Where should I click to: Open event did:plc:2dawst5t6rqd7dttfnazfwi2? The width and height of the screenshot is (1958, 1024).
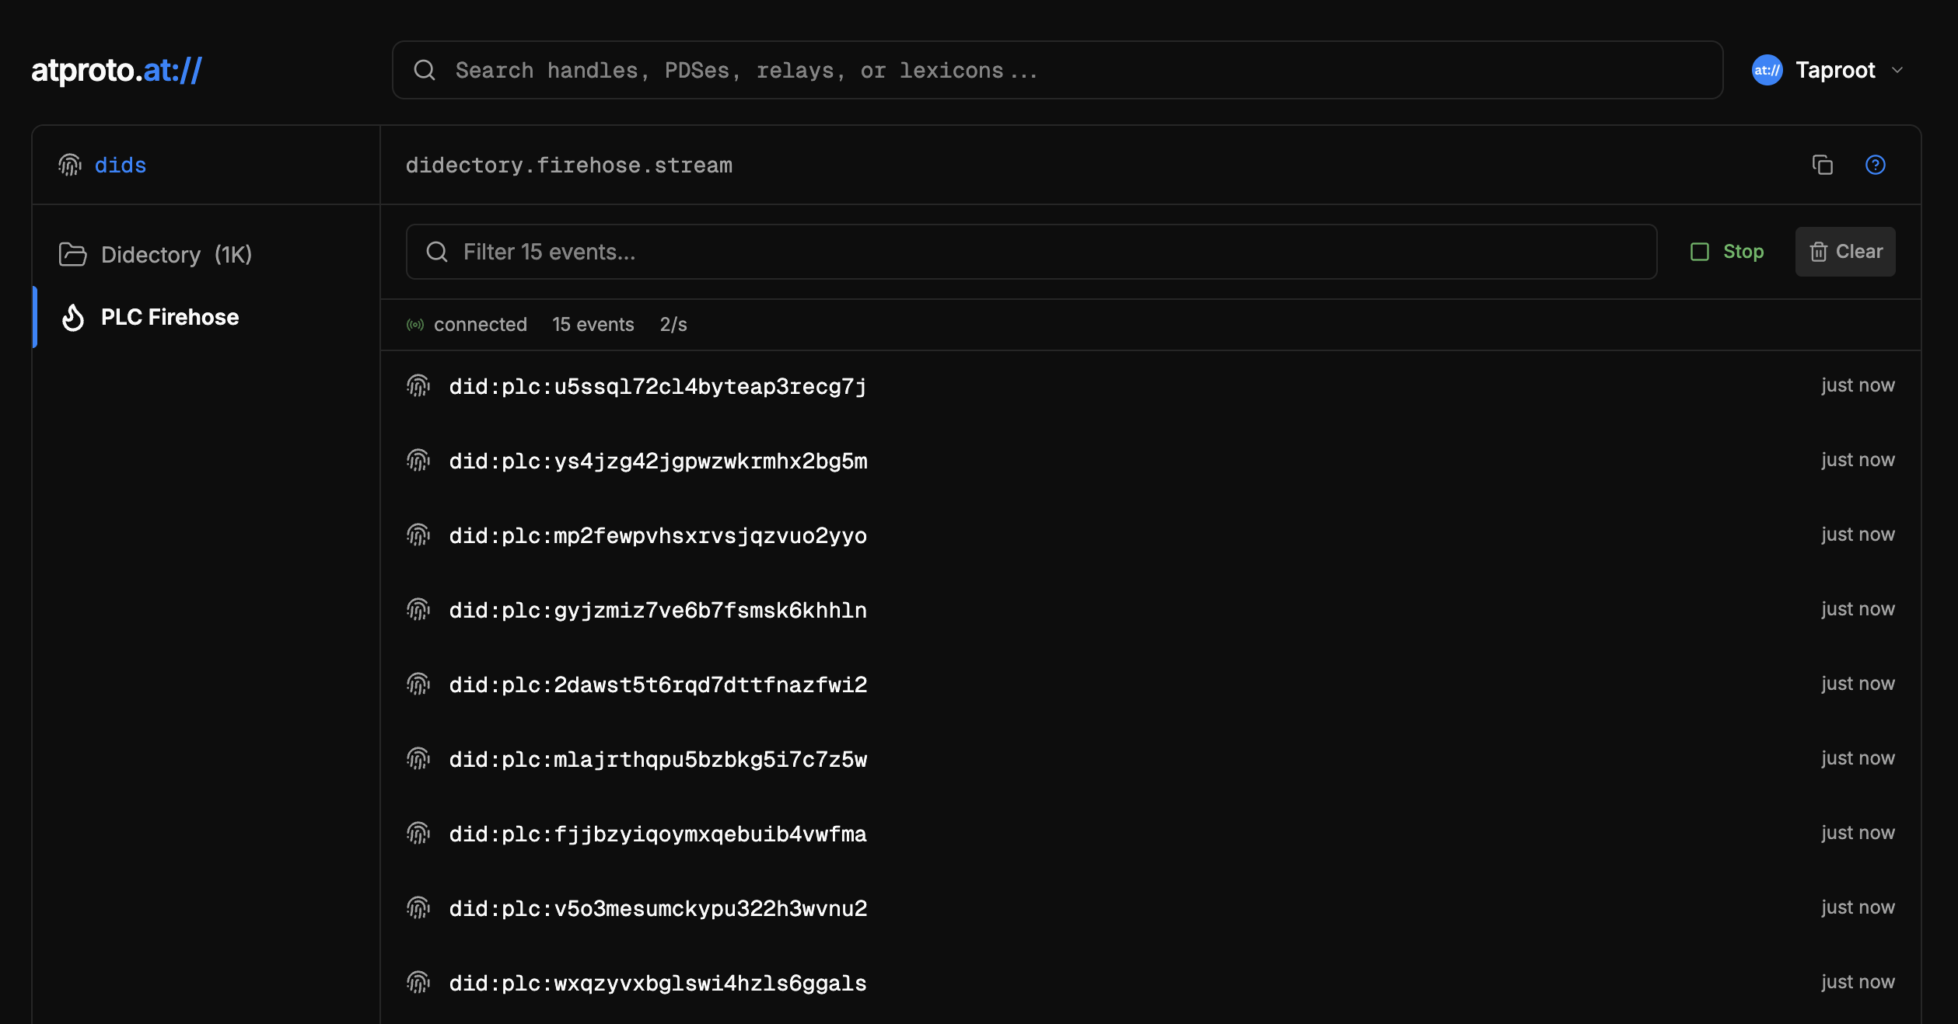pyautogui.click(x=658, y=684)
